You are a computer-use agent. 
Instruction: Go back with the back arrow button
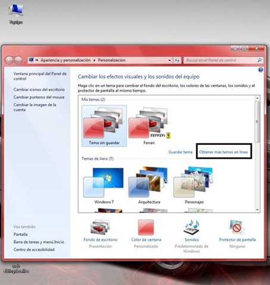[9, 60]
